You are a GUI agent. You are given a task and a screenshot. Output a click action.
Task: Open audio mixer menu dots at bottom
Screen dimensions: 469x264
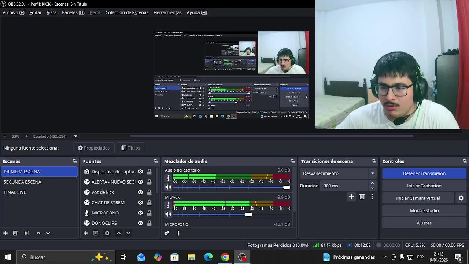(178, 233)
